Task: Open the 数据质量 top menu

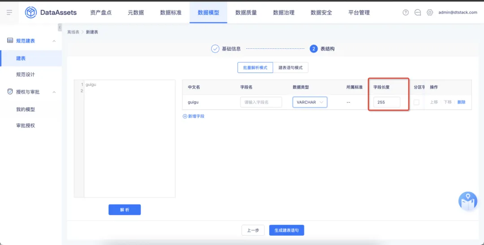Action: point(246,13)
